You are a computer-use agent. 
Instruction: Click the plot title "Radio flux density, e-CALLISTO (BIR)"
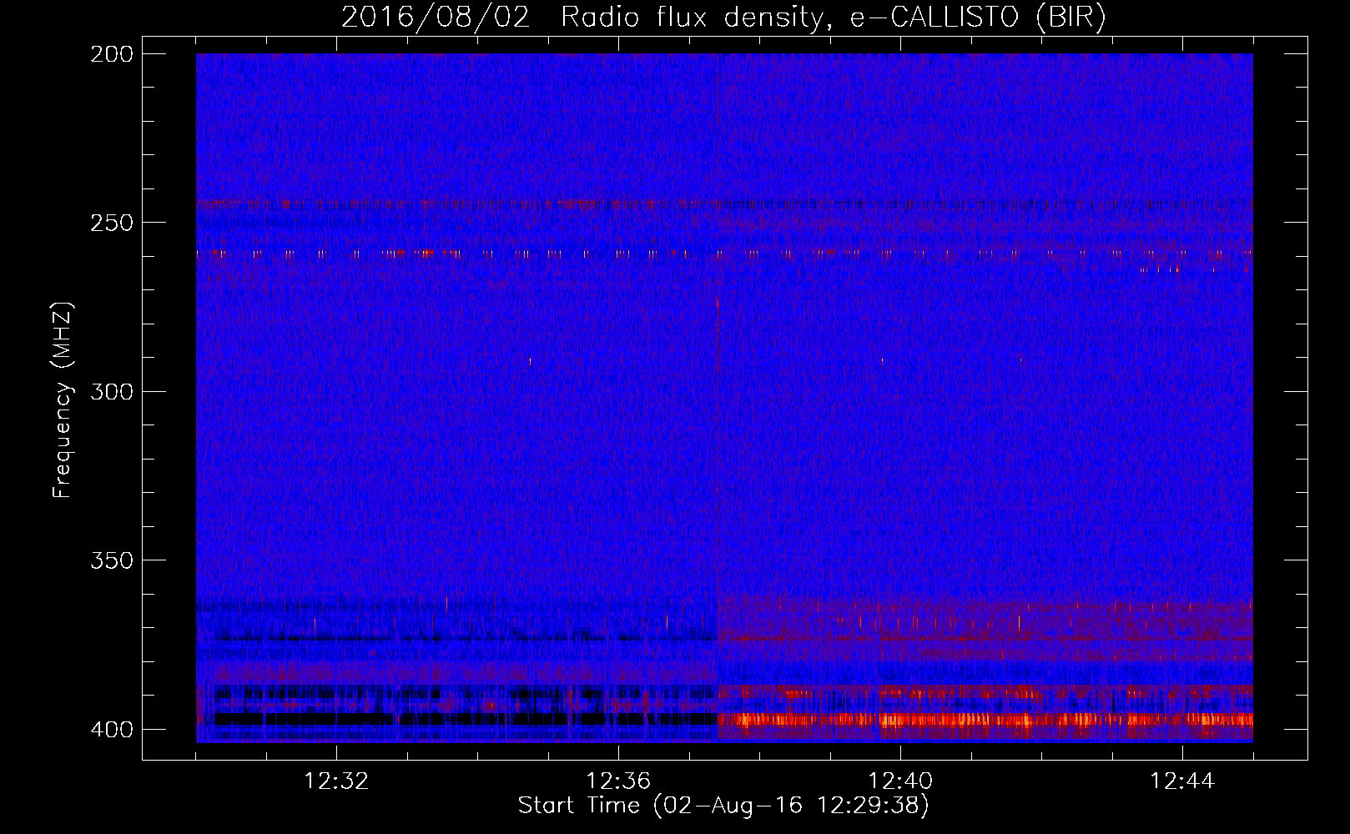point(834,18)
